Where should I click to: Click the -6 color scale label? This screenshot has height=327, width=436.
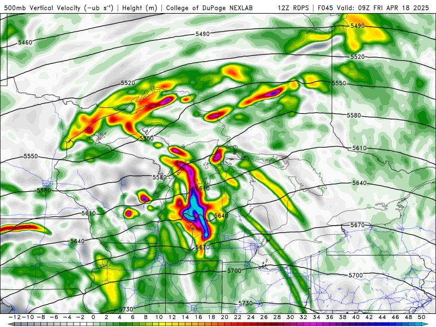pos(53,317)
